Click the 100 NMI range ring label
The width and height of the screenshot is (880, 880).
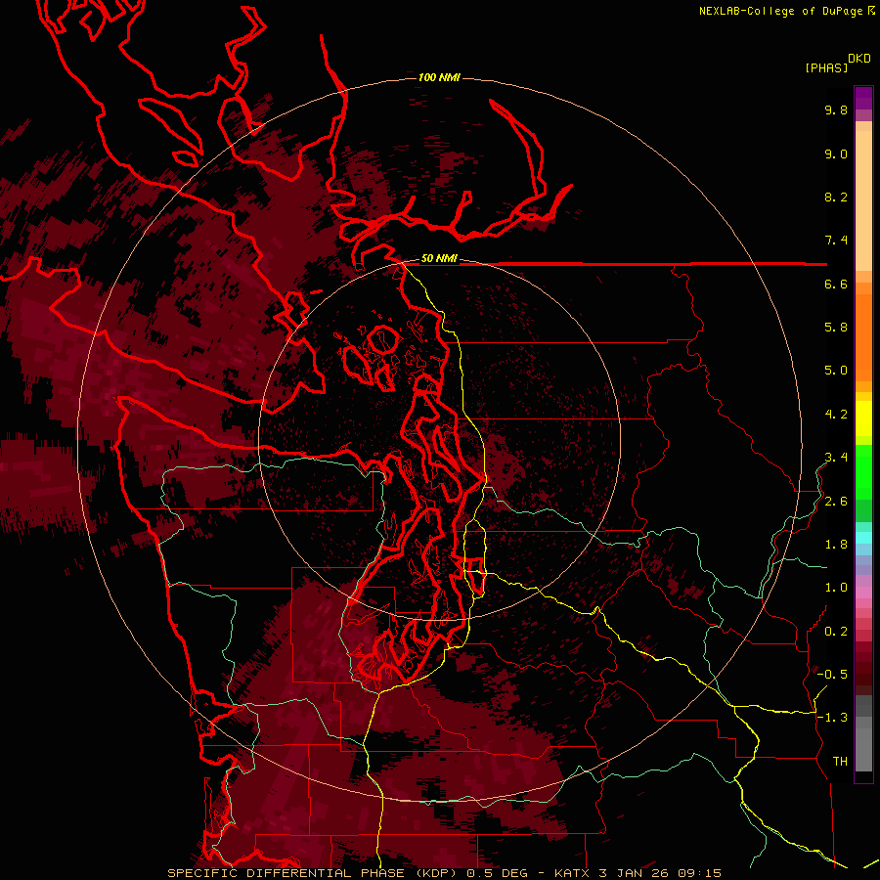click(439, 77)
